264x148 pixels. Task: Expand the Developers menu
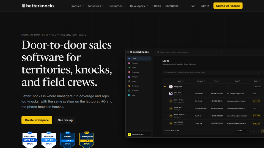tap(139, 6)
